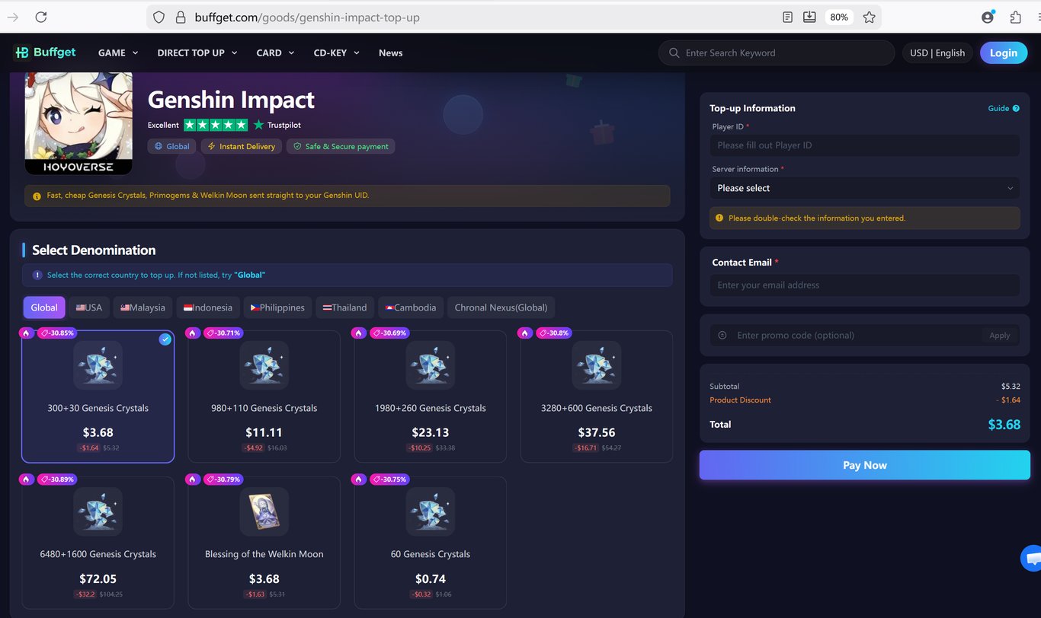This screenshot has width=1041, height=618.
Task: Switch to the USA region tab
Action: 89,307
